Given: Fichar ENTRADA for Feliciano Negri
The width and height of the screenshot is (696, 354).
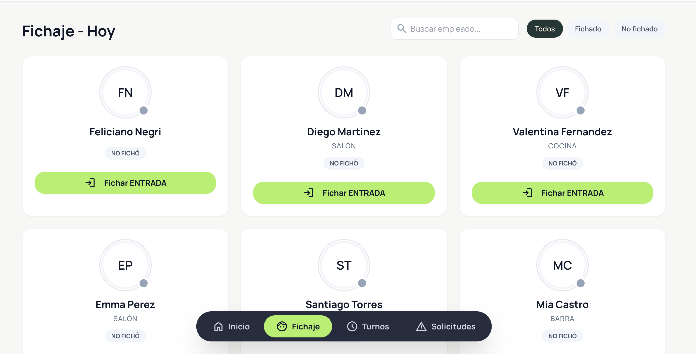Looking at the screenshot, I should pyautogui.click(x=125, y=183).
